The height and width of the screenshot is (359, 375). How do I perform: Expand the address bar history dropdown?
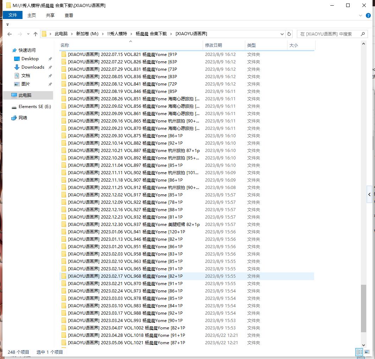[x=282, y=34]
